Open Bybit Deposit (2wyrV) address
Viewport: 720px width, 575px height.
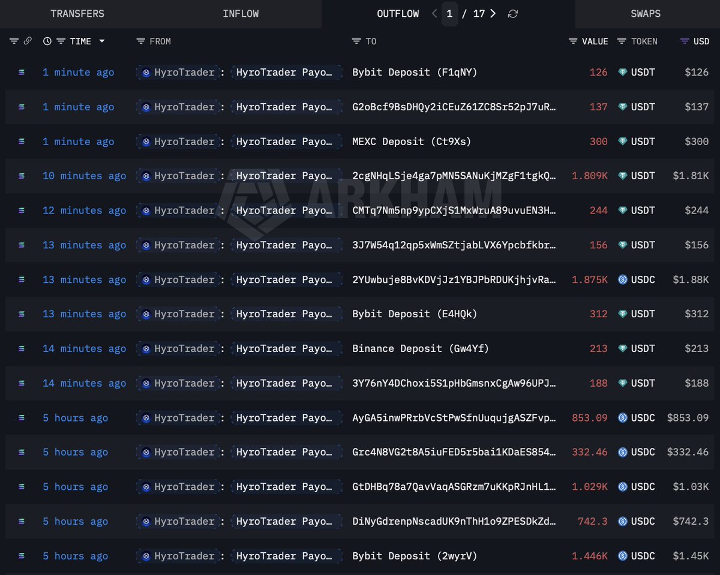[x=415, y=556]
